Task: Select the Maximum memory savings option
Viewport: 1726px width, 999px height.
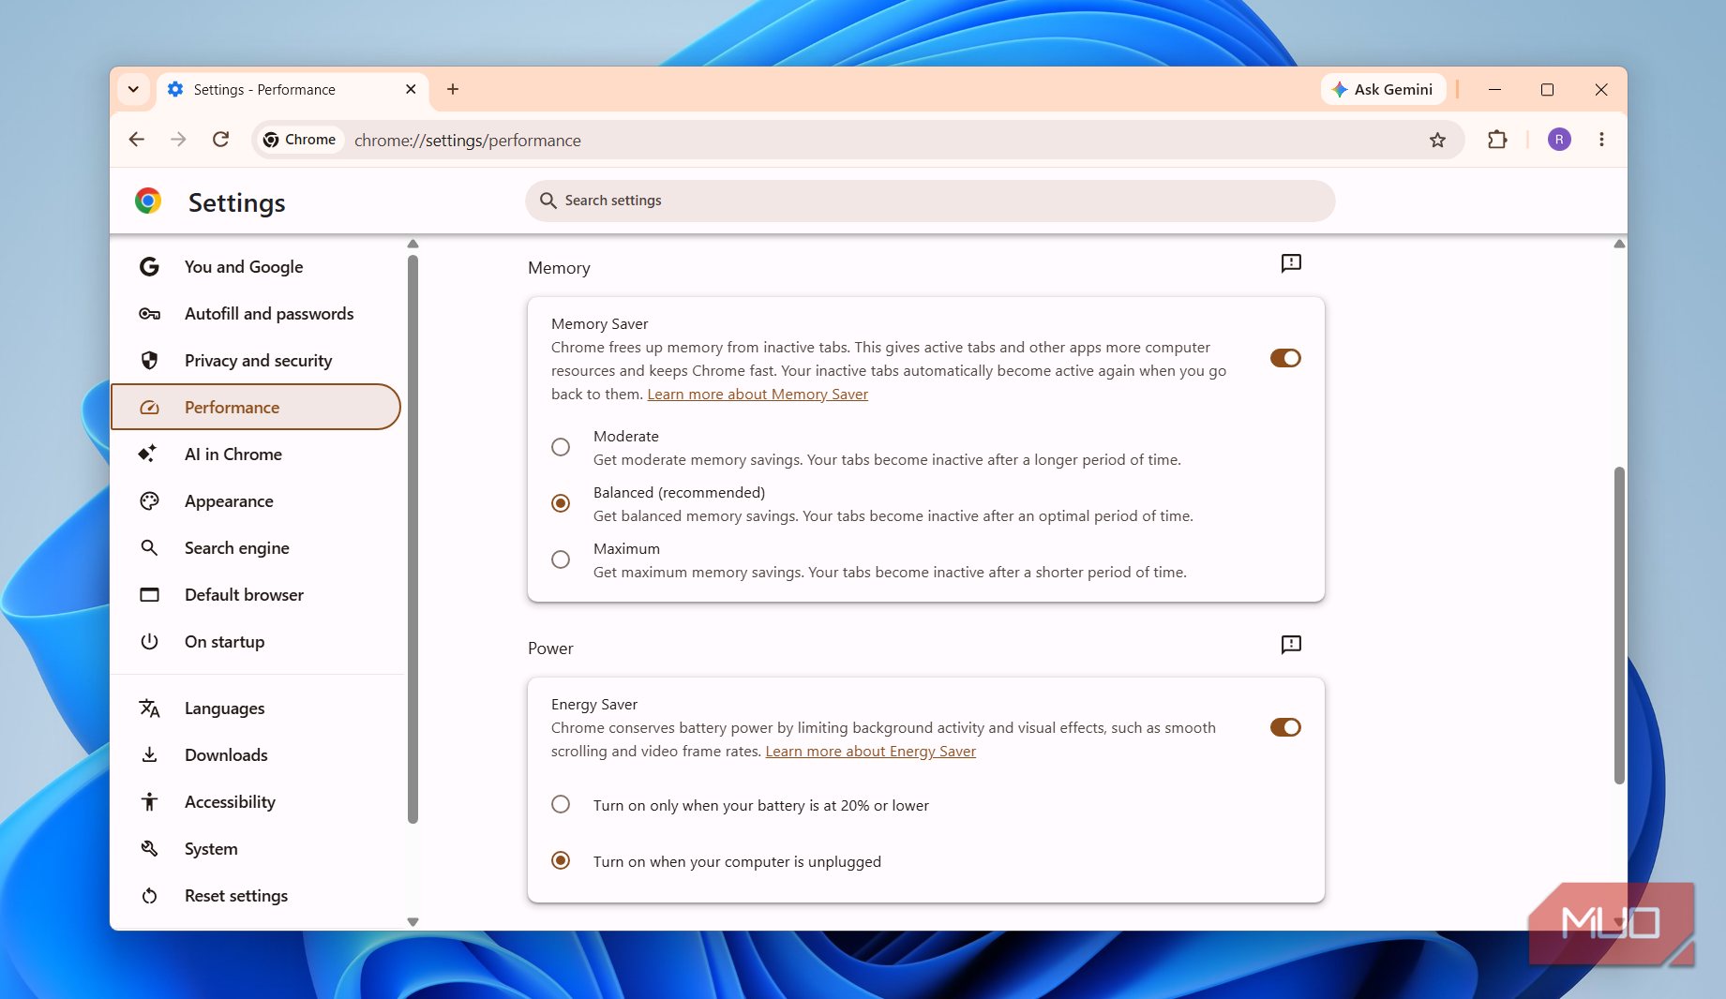Action: coord(561,559)
